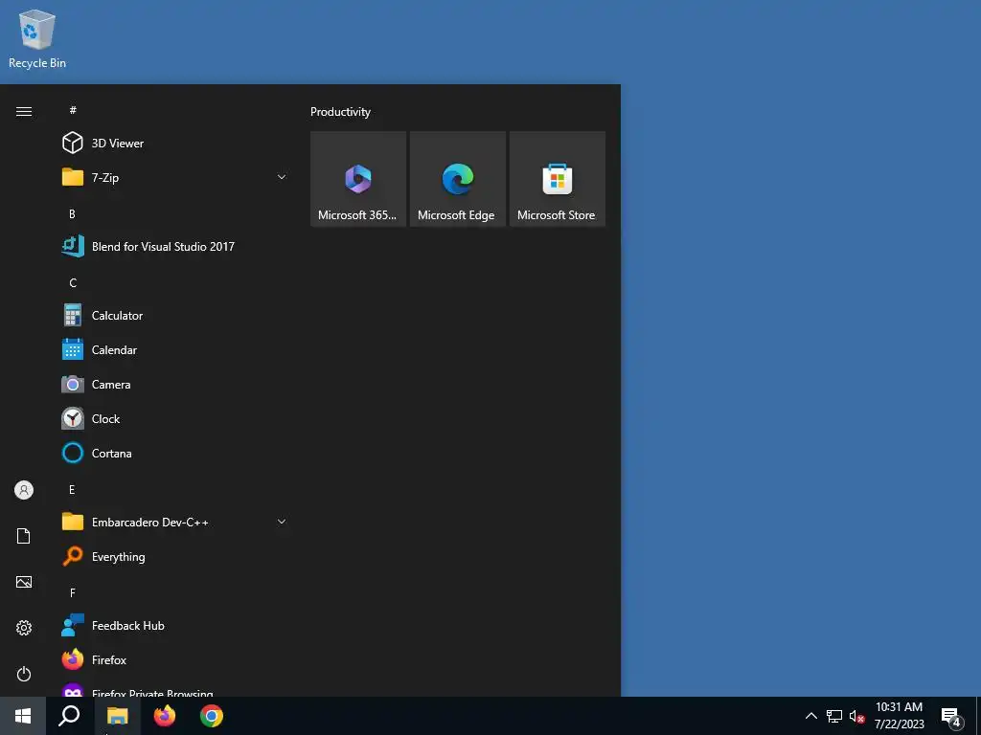Open Firefox from the taskbar
Viewport: 981px width, 735px height.
tap(165, 716)
